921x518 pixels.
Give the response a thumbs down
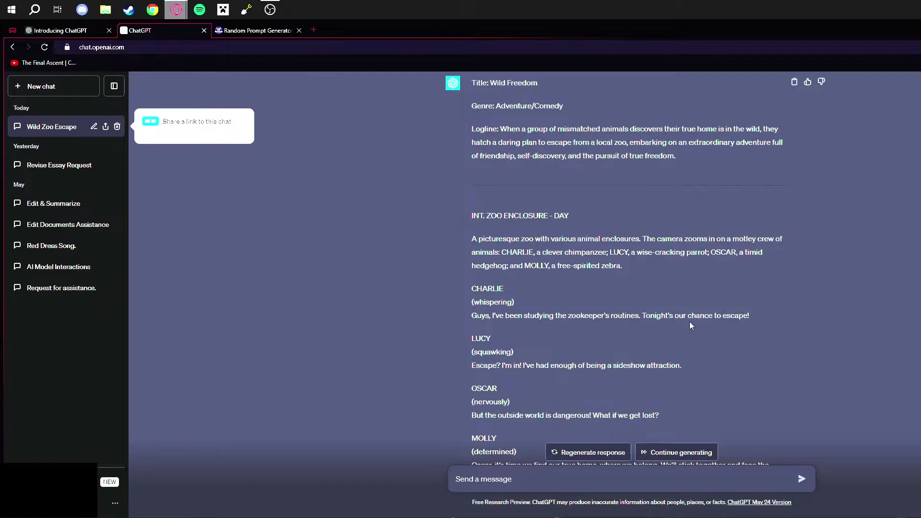(821, 82)
